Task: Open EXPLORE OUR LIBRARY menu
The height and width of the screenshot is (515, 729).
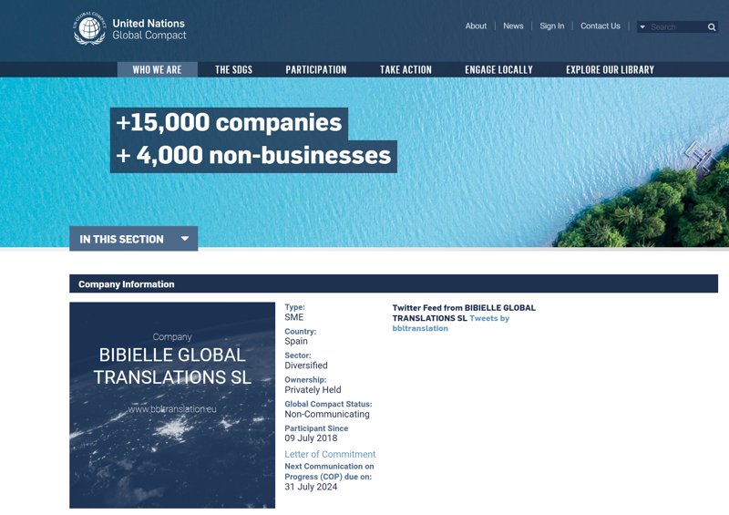Action: pyautogui.click(x=610, y=69)
